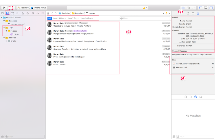Toggle the bottom Debug area
This screenshot has height=139, width=215.
pos(206,8)
